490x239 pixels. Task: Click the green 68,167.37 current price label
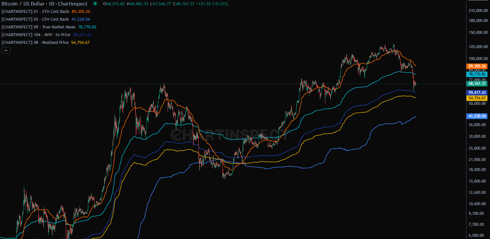click(477, 84)
